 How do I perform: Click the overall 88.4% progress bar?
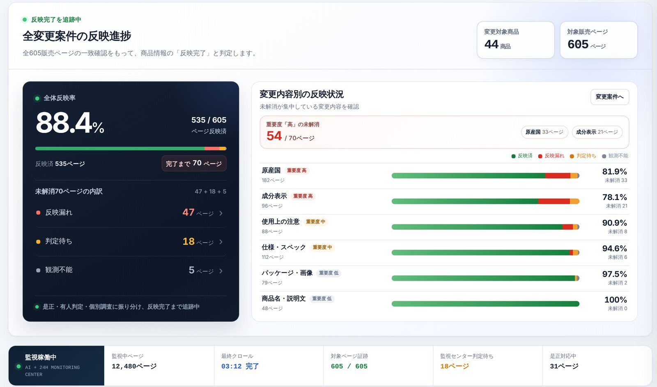tap(131, 148)
